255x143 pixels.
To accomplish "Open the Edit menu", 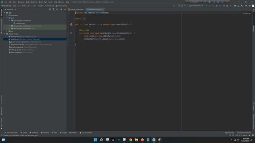I will click(x=10, y=2).
